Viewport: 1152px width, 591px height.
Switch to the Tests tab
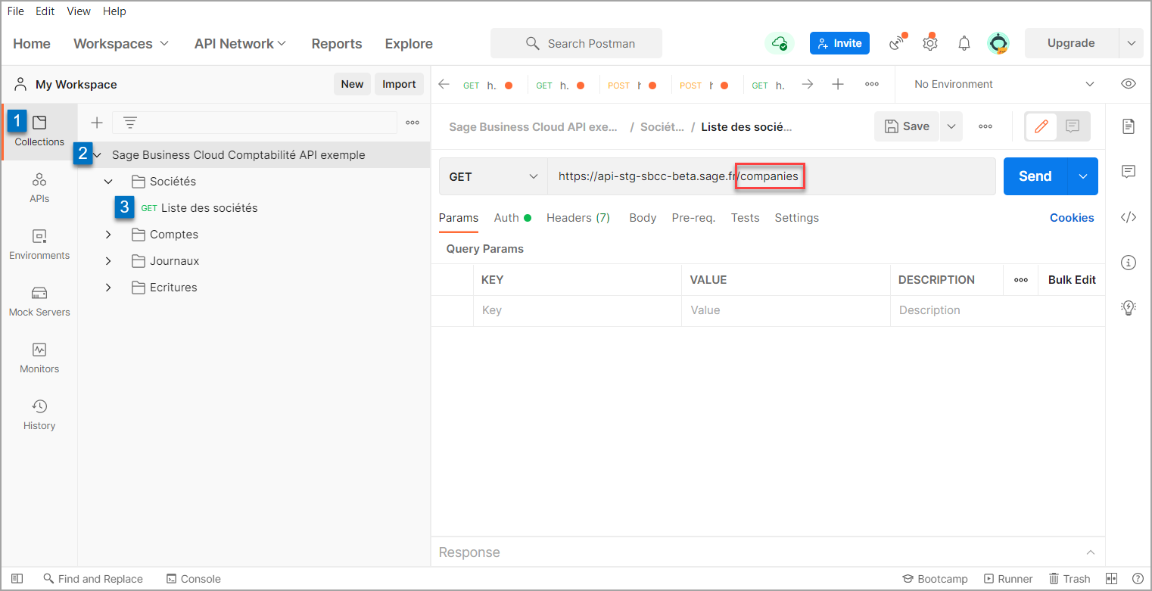(745, 218)
